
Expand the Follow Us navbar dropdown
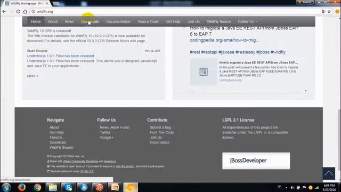point(247,21)
